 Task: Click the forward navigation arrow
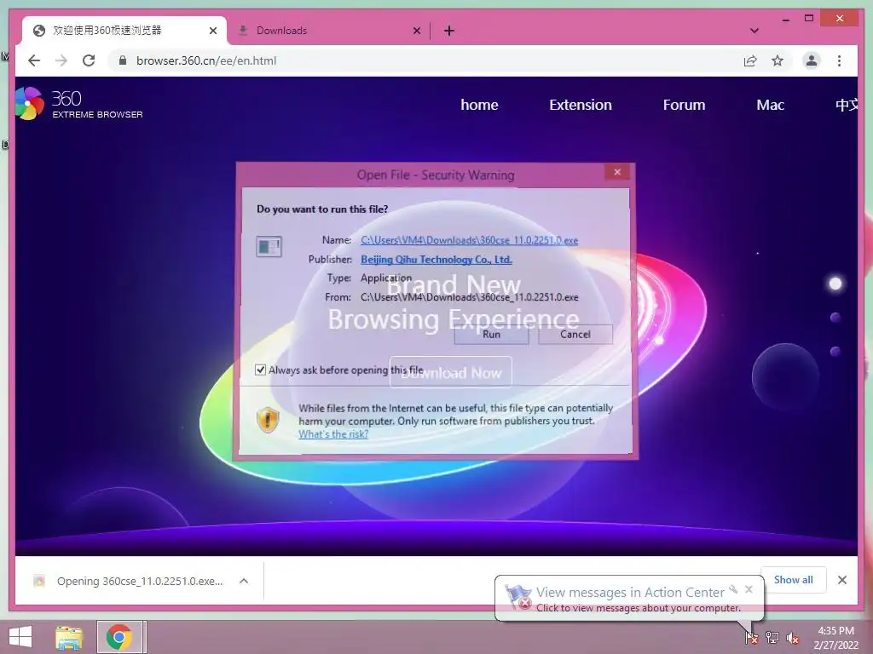(x=61, y=60)
